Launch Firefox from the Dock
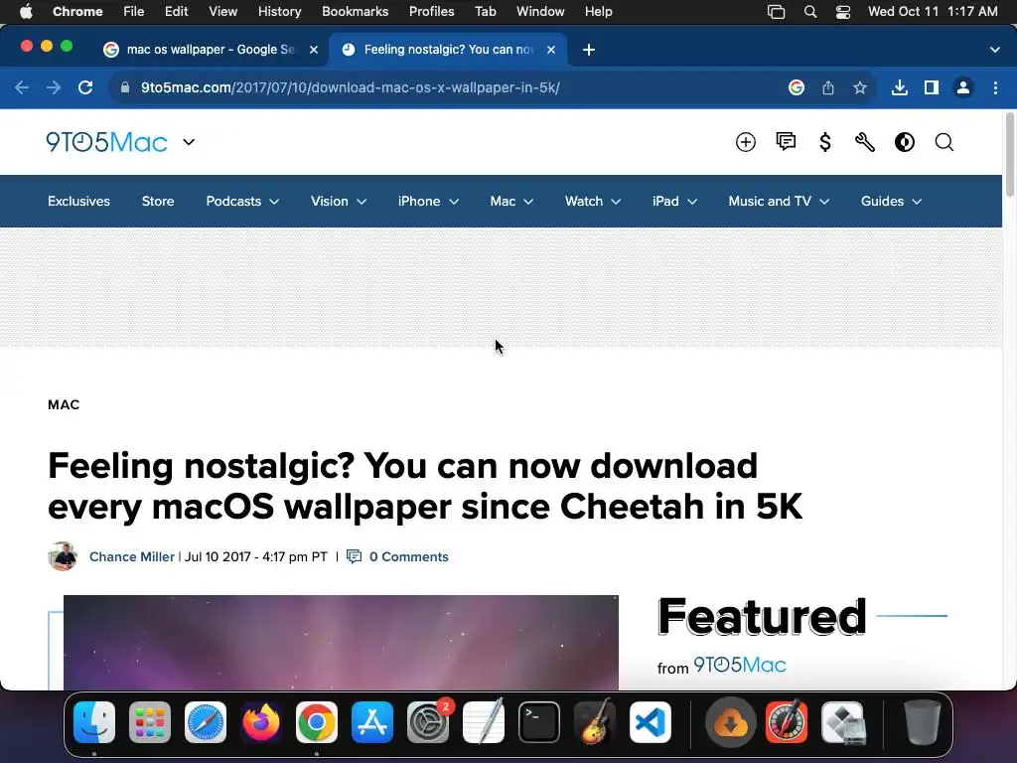The width and height of the screenshot is (1017, 763). tap(261, 722)
